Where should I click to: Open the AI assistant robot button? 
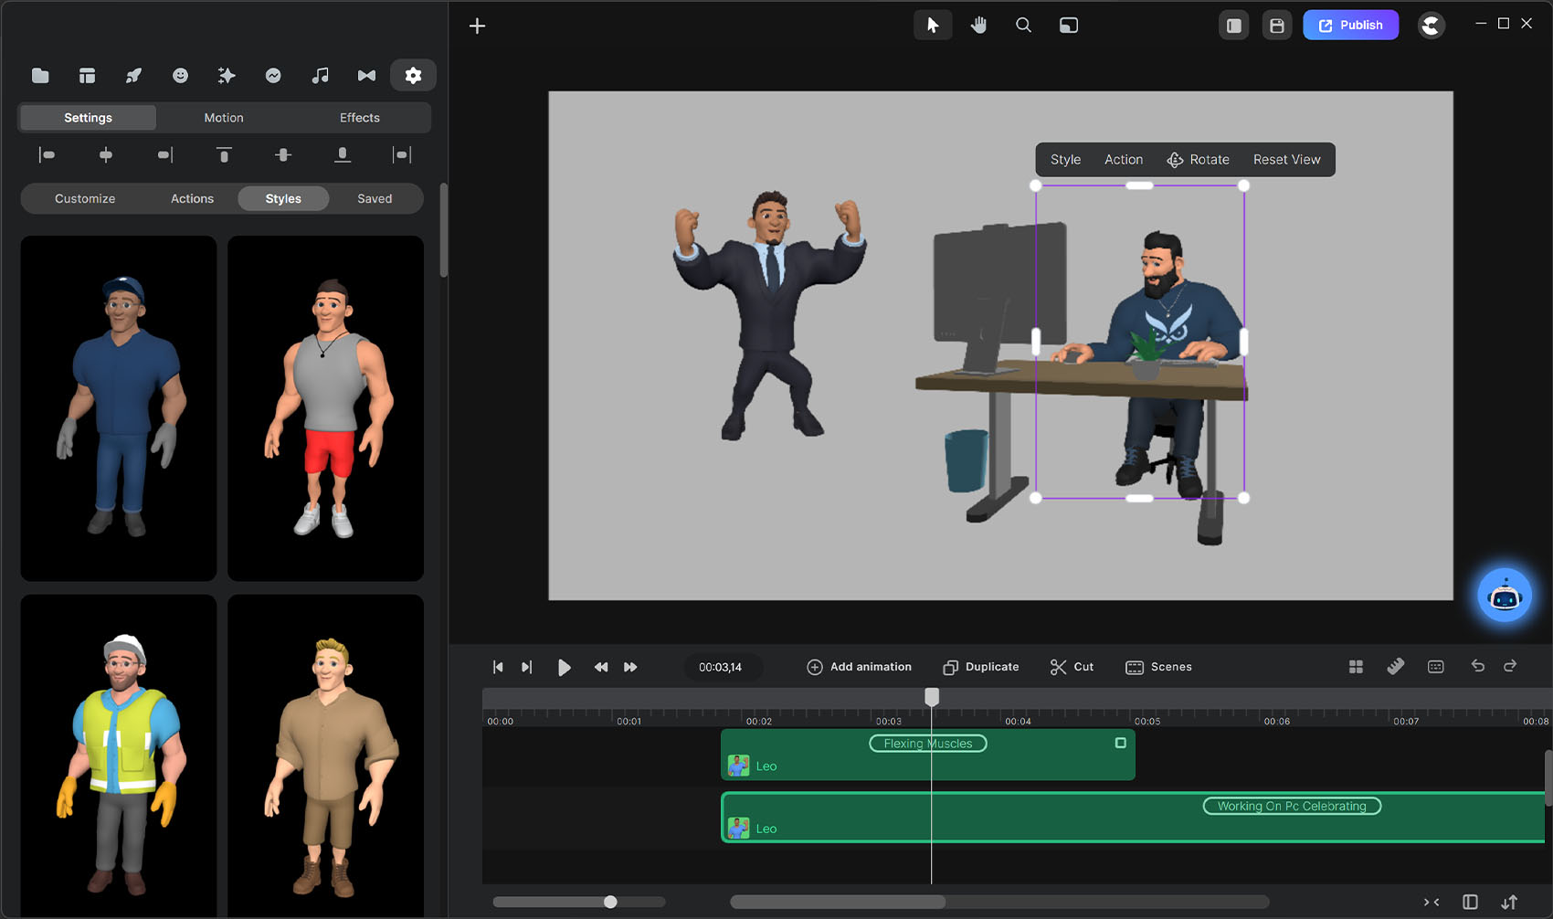1504,596
